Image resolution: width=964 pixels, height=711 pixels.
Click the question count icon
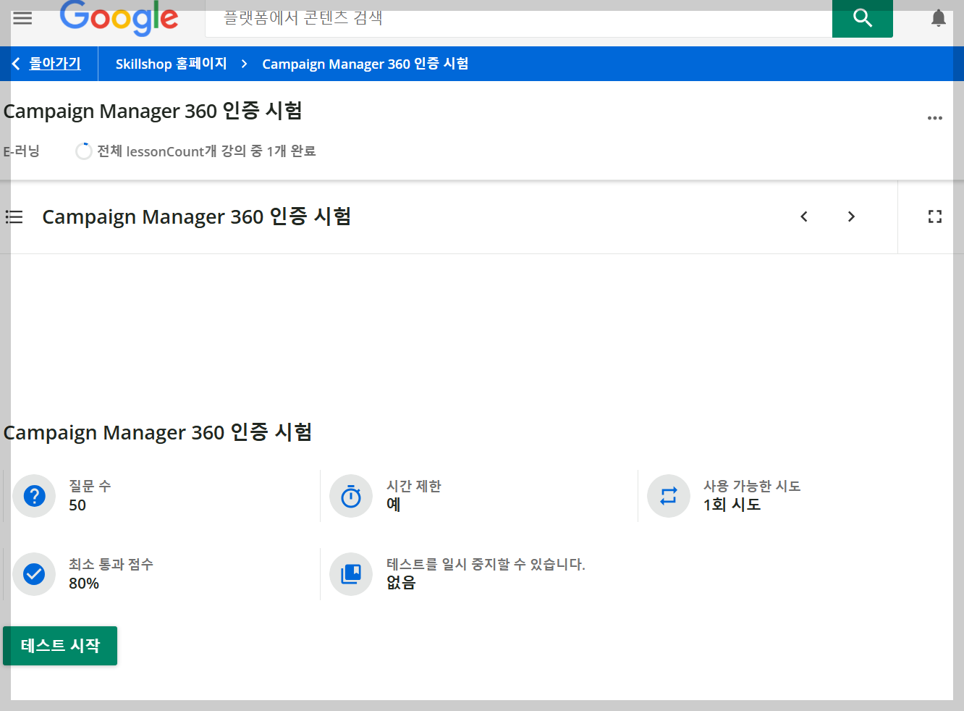click(x=34, y=496)
